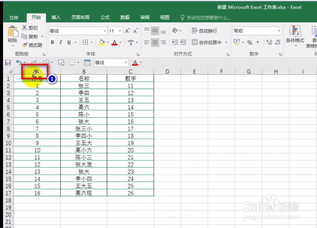Apply comma style number format
This screenshot has height=228, width=317.
coord(258,42)
